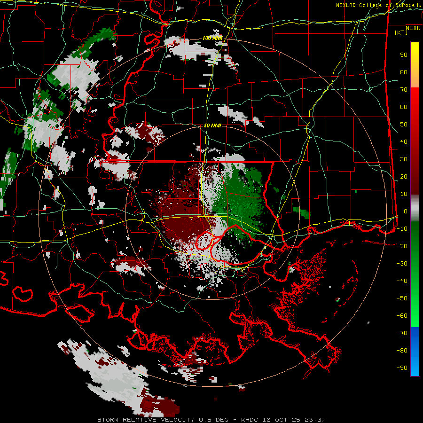
Task: Click the -40 value on velocity scale
Action: [402, 281]
